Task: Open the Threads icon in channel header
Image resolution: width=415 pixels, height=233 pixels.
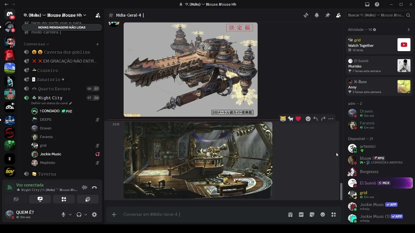Action: point(306,15)
